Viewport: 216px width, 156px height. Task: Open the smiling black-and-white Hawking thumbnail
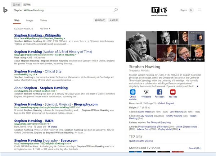pyautogui.click(x=167, y=38)
